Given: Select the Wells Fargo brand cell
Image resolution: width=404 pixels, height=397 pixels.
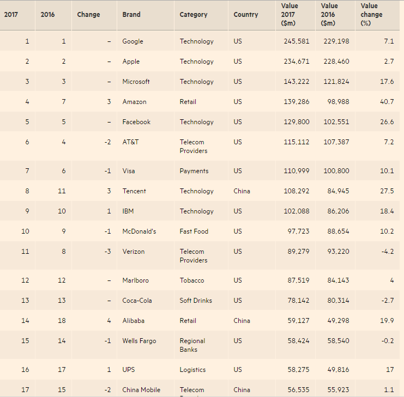Looking at the screenshot, I should click(x=139, y=341).
